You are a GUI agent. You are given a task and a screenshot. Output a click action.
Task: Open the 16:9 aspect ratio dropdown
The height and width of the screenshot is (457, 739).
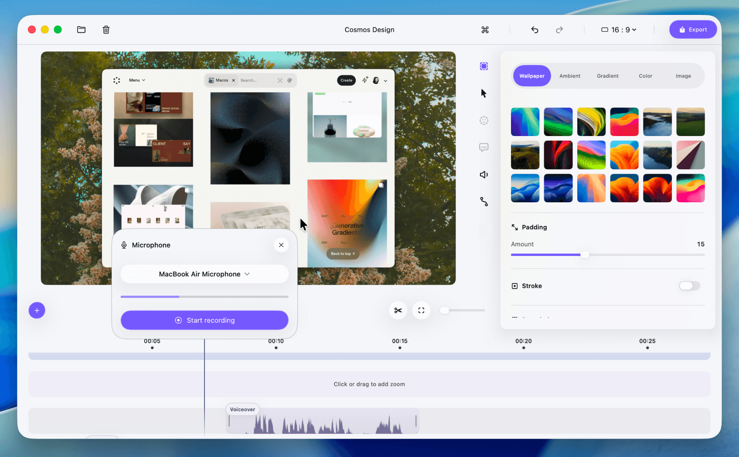(618, 30)
